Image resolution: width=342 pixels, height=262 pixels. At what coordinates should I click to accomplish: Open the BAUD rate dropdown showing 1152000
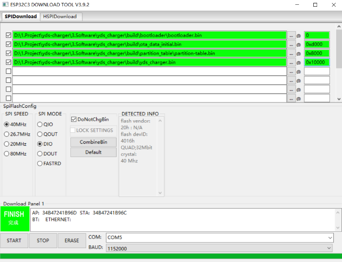coord(219,249)
